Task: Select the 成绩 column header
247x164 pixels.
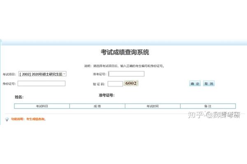Action: 97,106
